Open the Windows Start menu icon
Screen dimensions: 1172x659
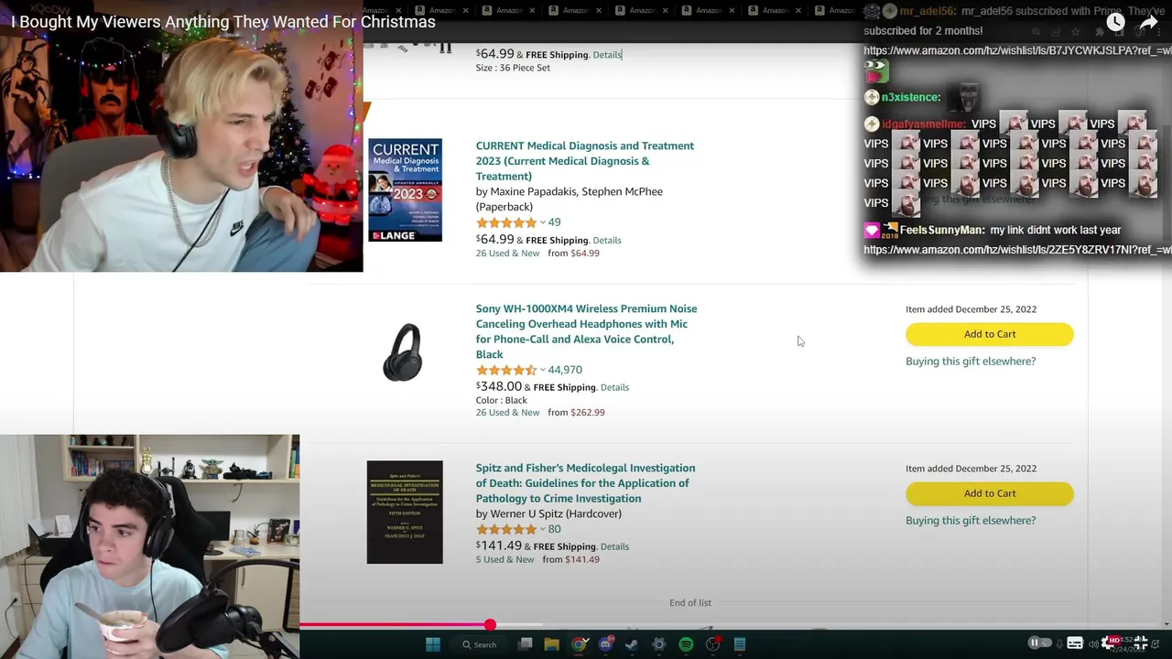pyautogui.click(x=433, y=644)
